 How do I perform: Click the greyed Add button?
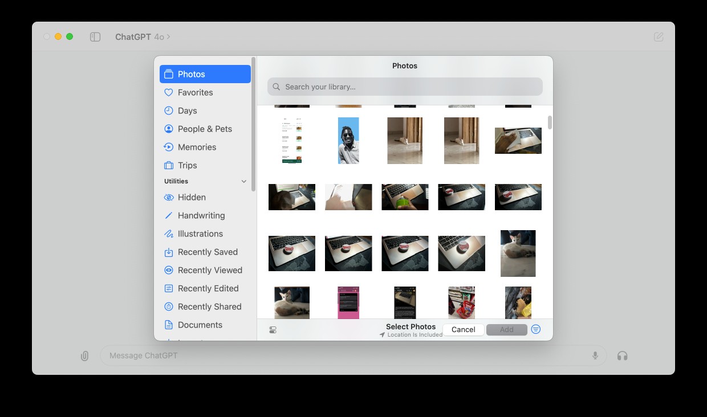[507, 329]
